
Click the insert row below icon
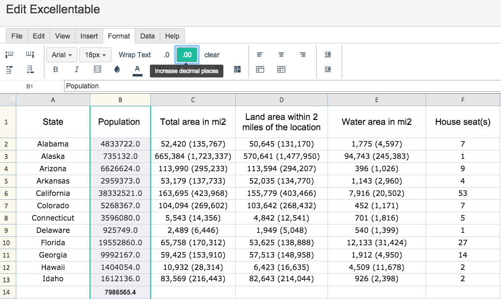click(x=30, y=70)
